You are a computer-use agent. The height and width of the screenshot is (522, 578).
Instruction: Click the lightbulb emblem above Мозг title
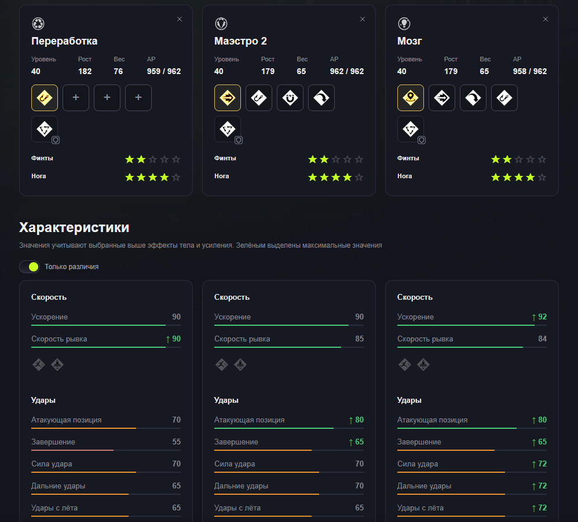pos(404,24)
